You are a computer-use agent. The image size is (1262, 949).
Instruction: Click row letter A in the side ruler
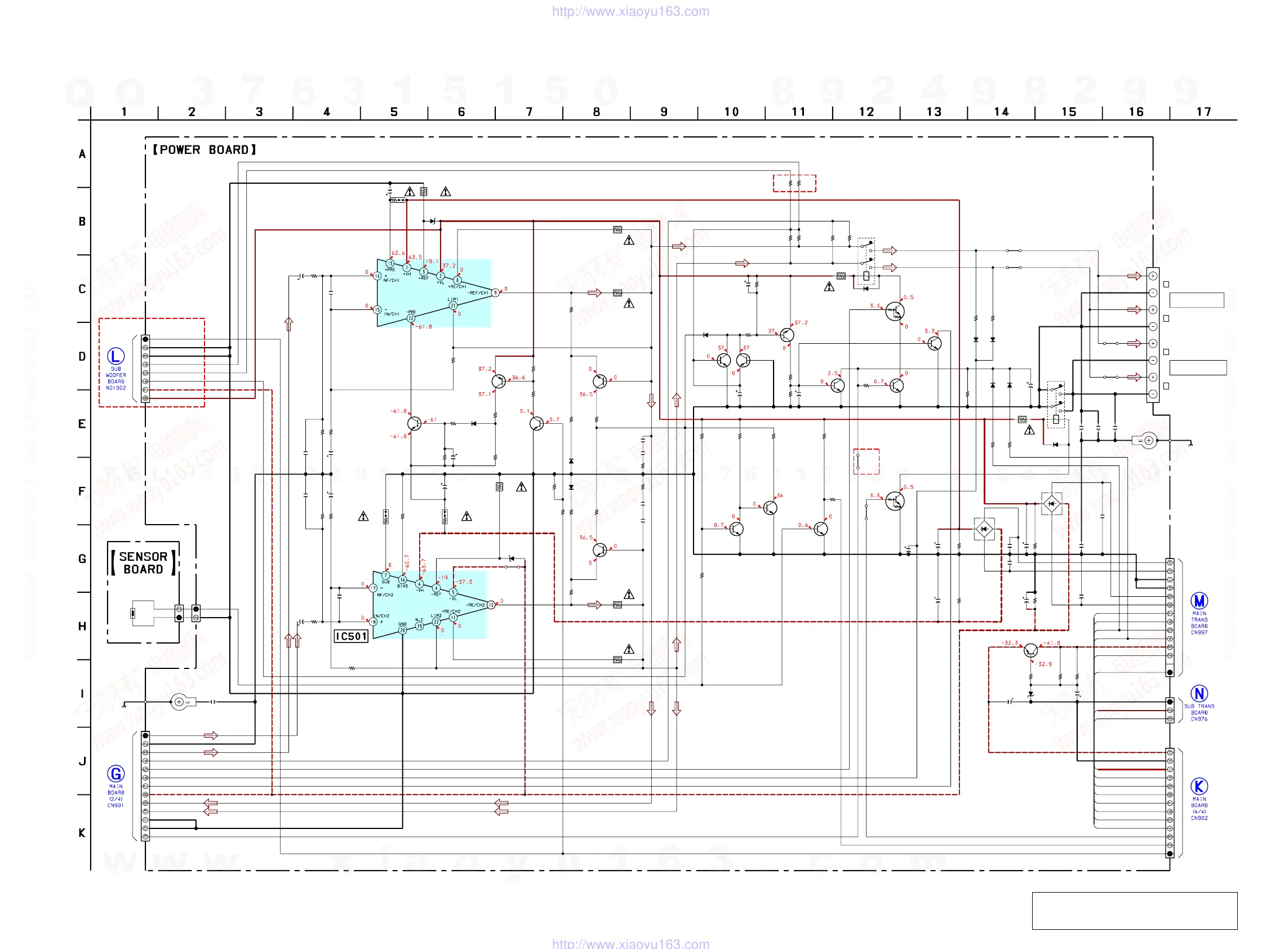point(82,154)
